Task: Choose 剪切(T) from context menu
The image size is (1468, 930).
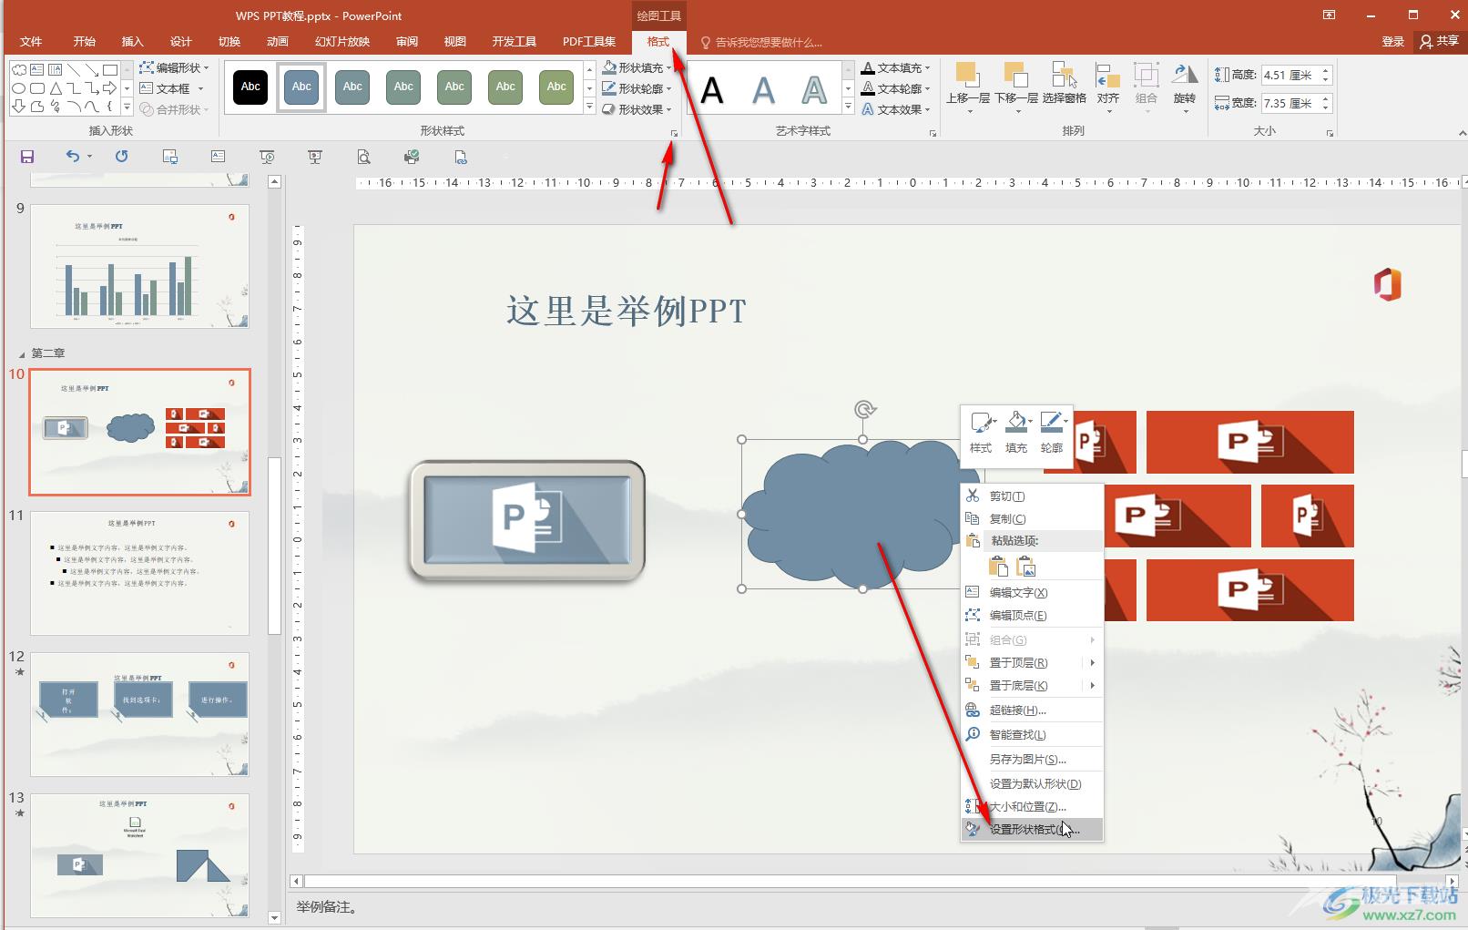Action: (x=1033, y=496)
